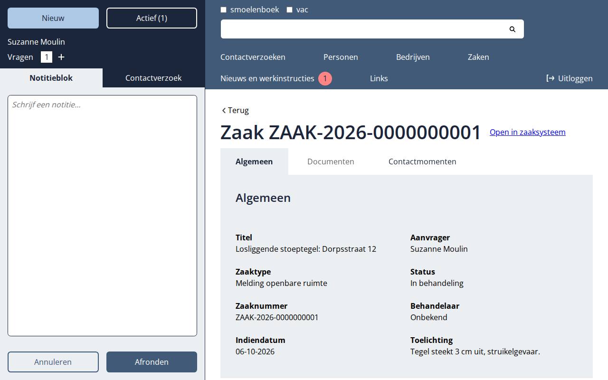Click the Toelichting text about Tegel steekt uit

coord(475,351)
